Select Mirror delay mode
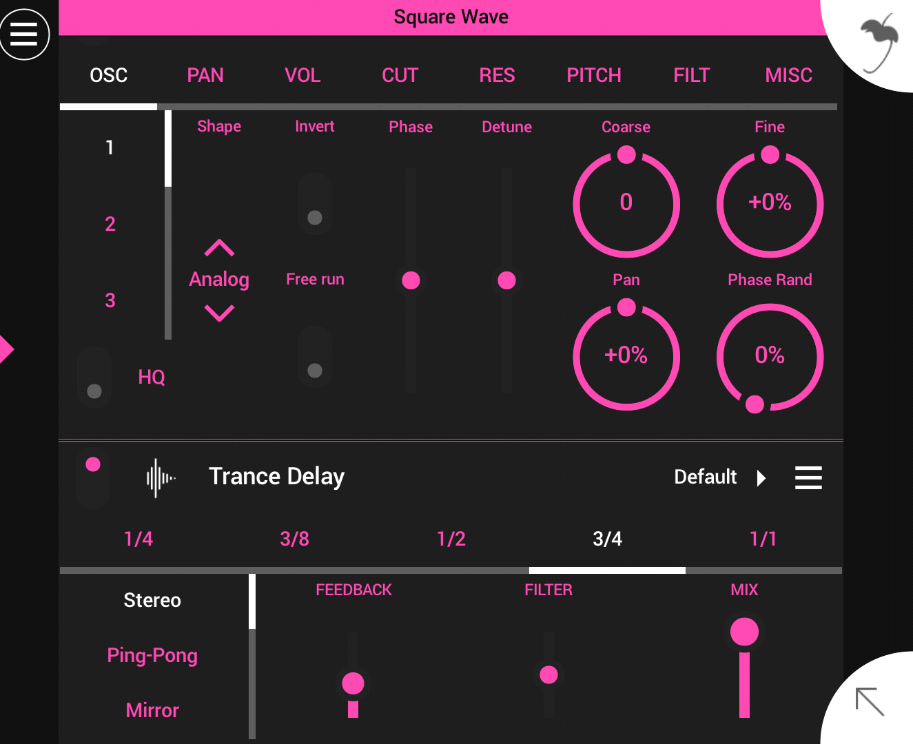Image resolution: width=913 pixels, height=744 pixels. click(152, 710)
